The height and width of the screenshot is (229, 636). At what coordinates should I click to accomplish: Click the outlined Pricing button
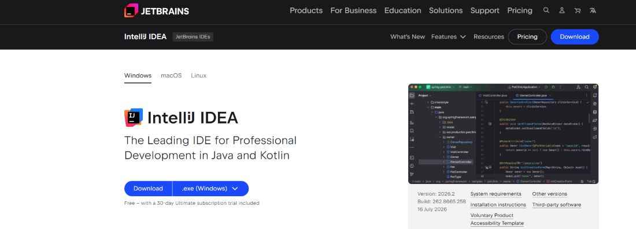click(x=527, y=37)
